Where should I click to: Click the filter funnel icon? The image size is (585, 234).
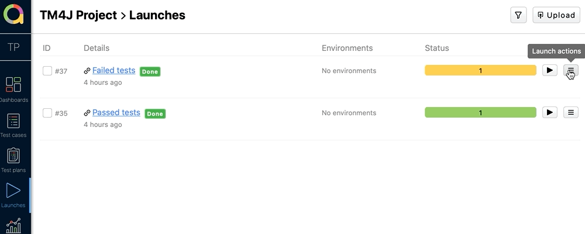[518, 15]
